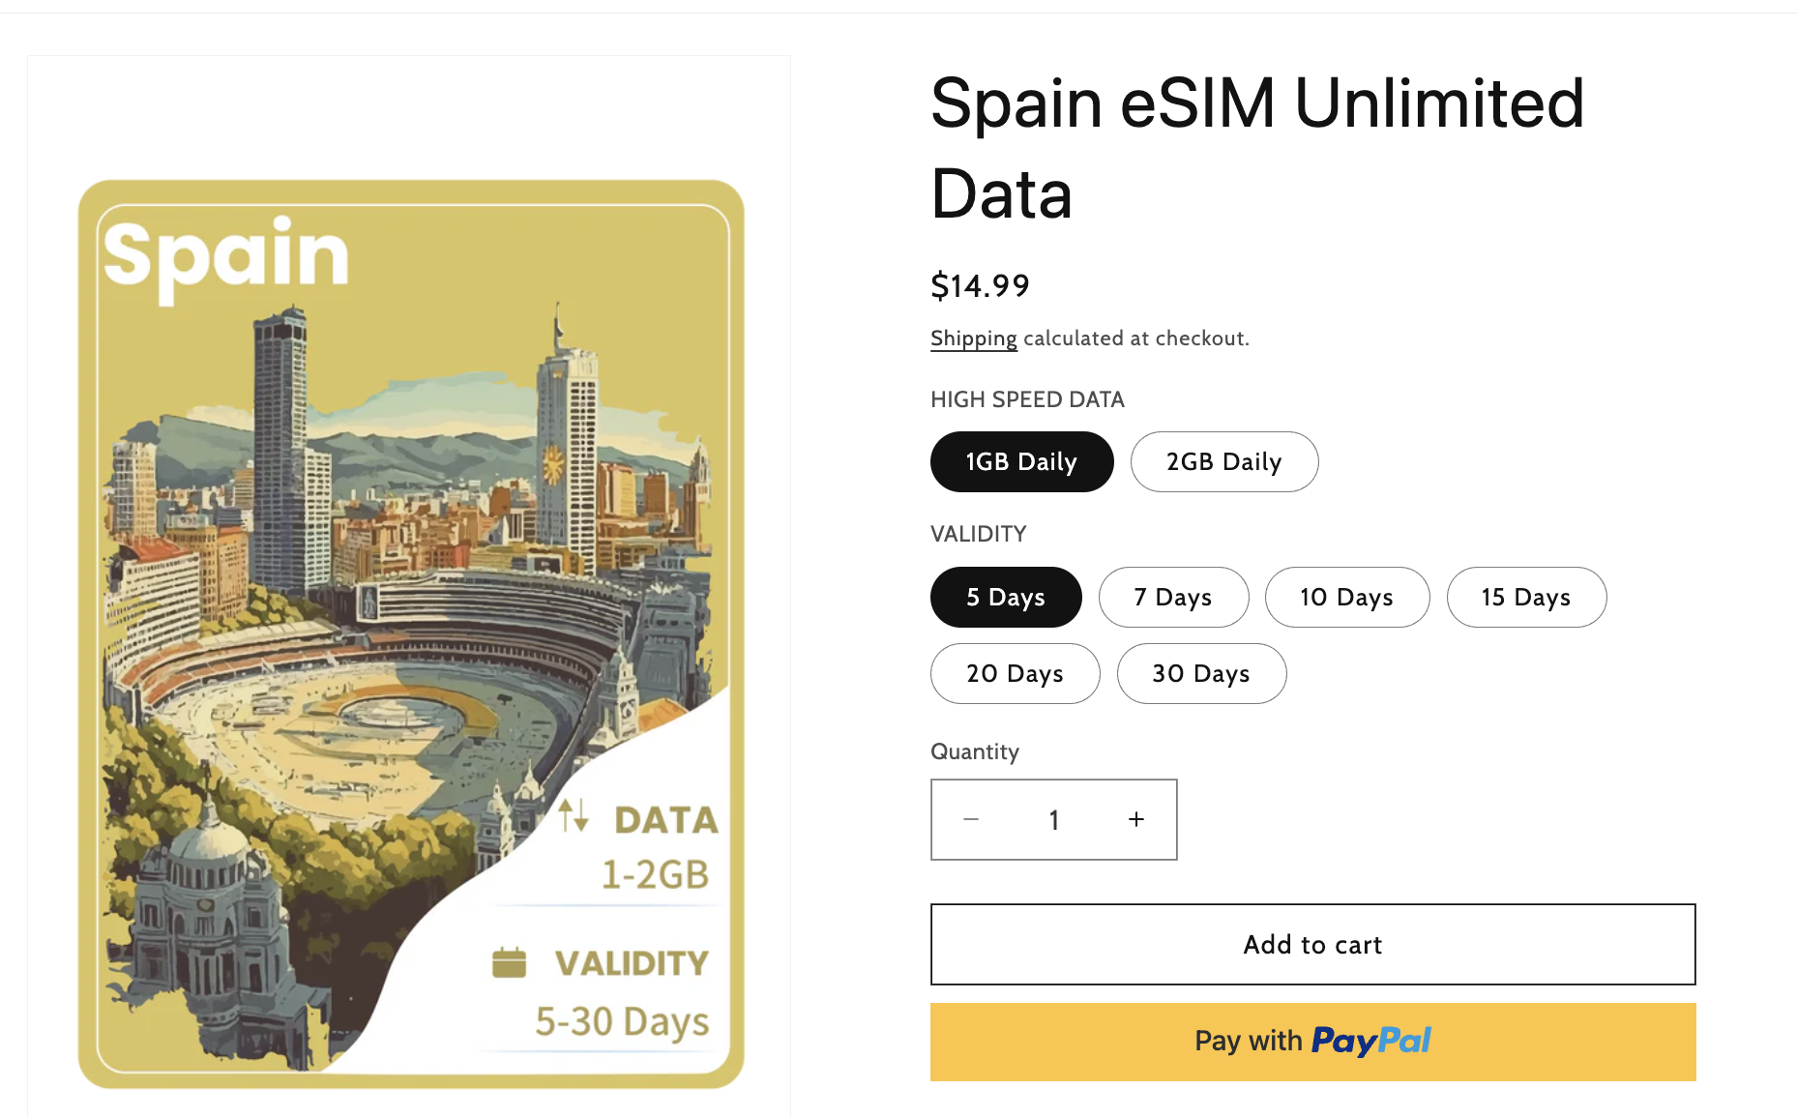
Task: Select the 1GB Daily data option
Action: 1021,462
